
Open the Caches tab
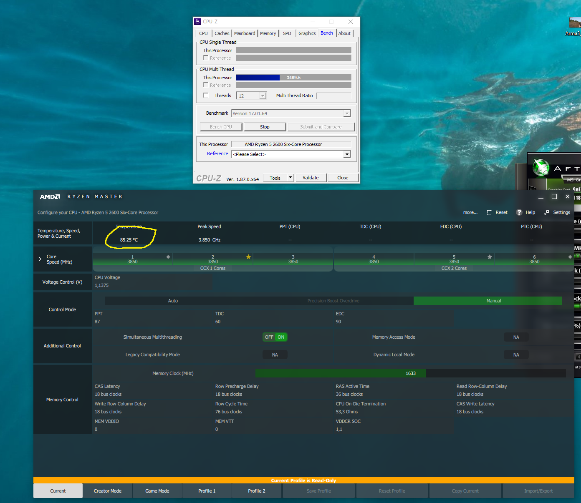coord(222,33)
